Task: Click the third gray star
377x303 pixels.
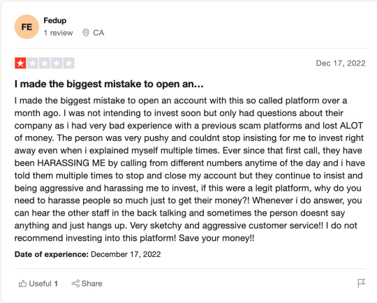Action: coord(45,64)
